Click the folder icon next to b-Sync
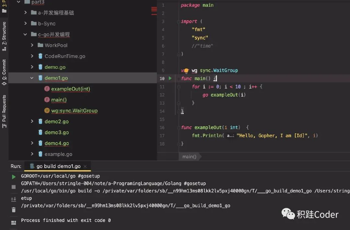This screenshot has height=230, width=350. 34,23
